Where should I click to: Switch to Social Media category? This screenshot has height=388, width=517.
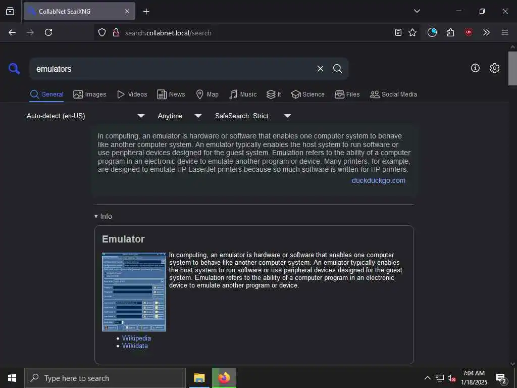pos(393,94)
